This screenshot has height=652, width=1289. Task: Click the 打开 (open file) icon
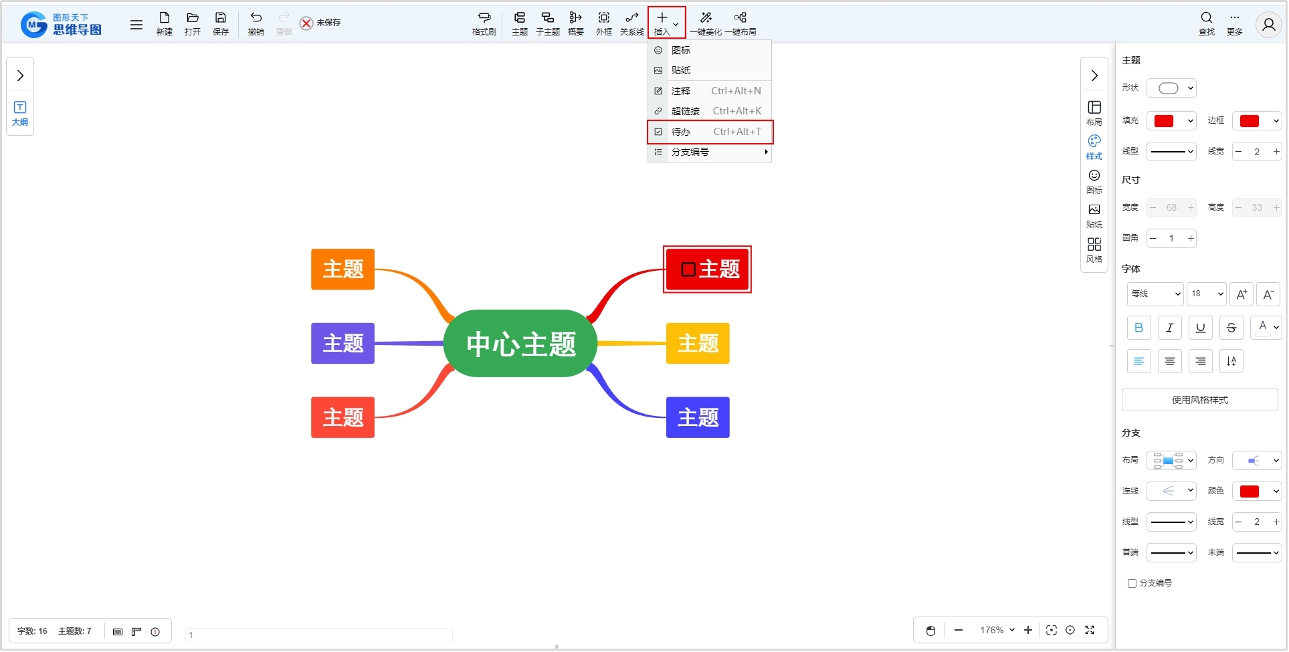pos(193,23)
